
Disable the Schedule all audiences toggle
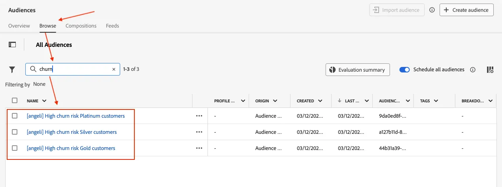(x=404, y=70)
